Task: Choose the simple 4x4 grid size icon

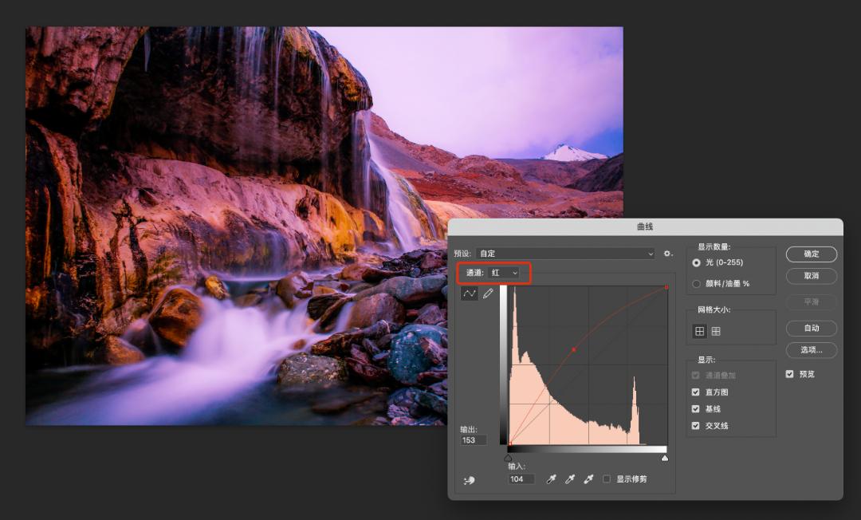Action: [x=700, y=331]
